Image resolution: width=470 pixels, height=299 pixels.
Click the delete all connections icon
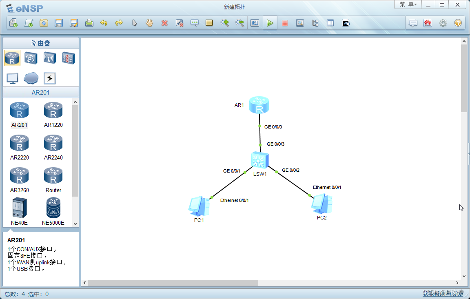click(180, 23)
